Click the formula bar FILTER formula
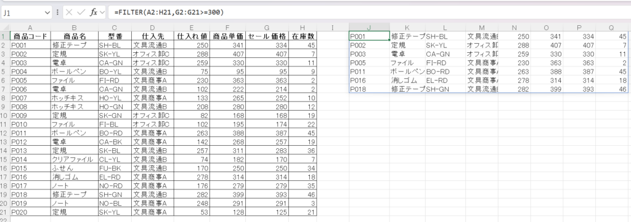631x222 pixels. 169,12
